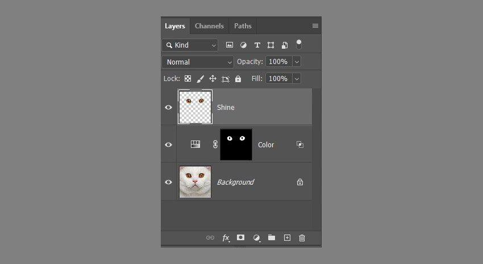Open the layer style fx menu
This screenshot has height=264, width=483.
226,238
